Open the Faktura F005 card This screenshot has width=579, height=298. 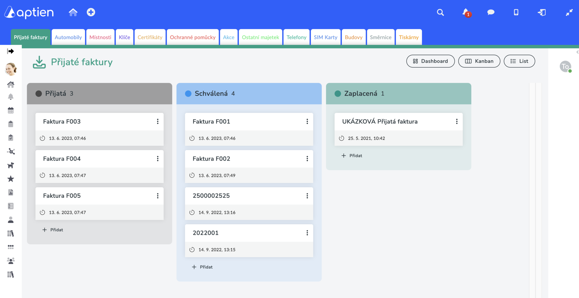click(100, 204)
